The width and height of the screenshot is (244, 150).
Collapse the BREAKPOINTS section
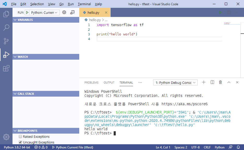(x=46, y=131)
